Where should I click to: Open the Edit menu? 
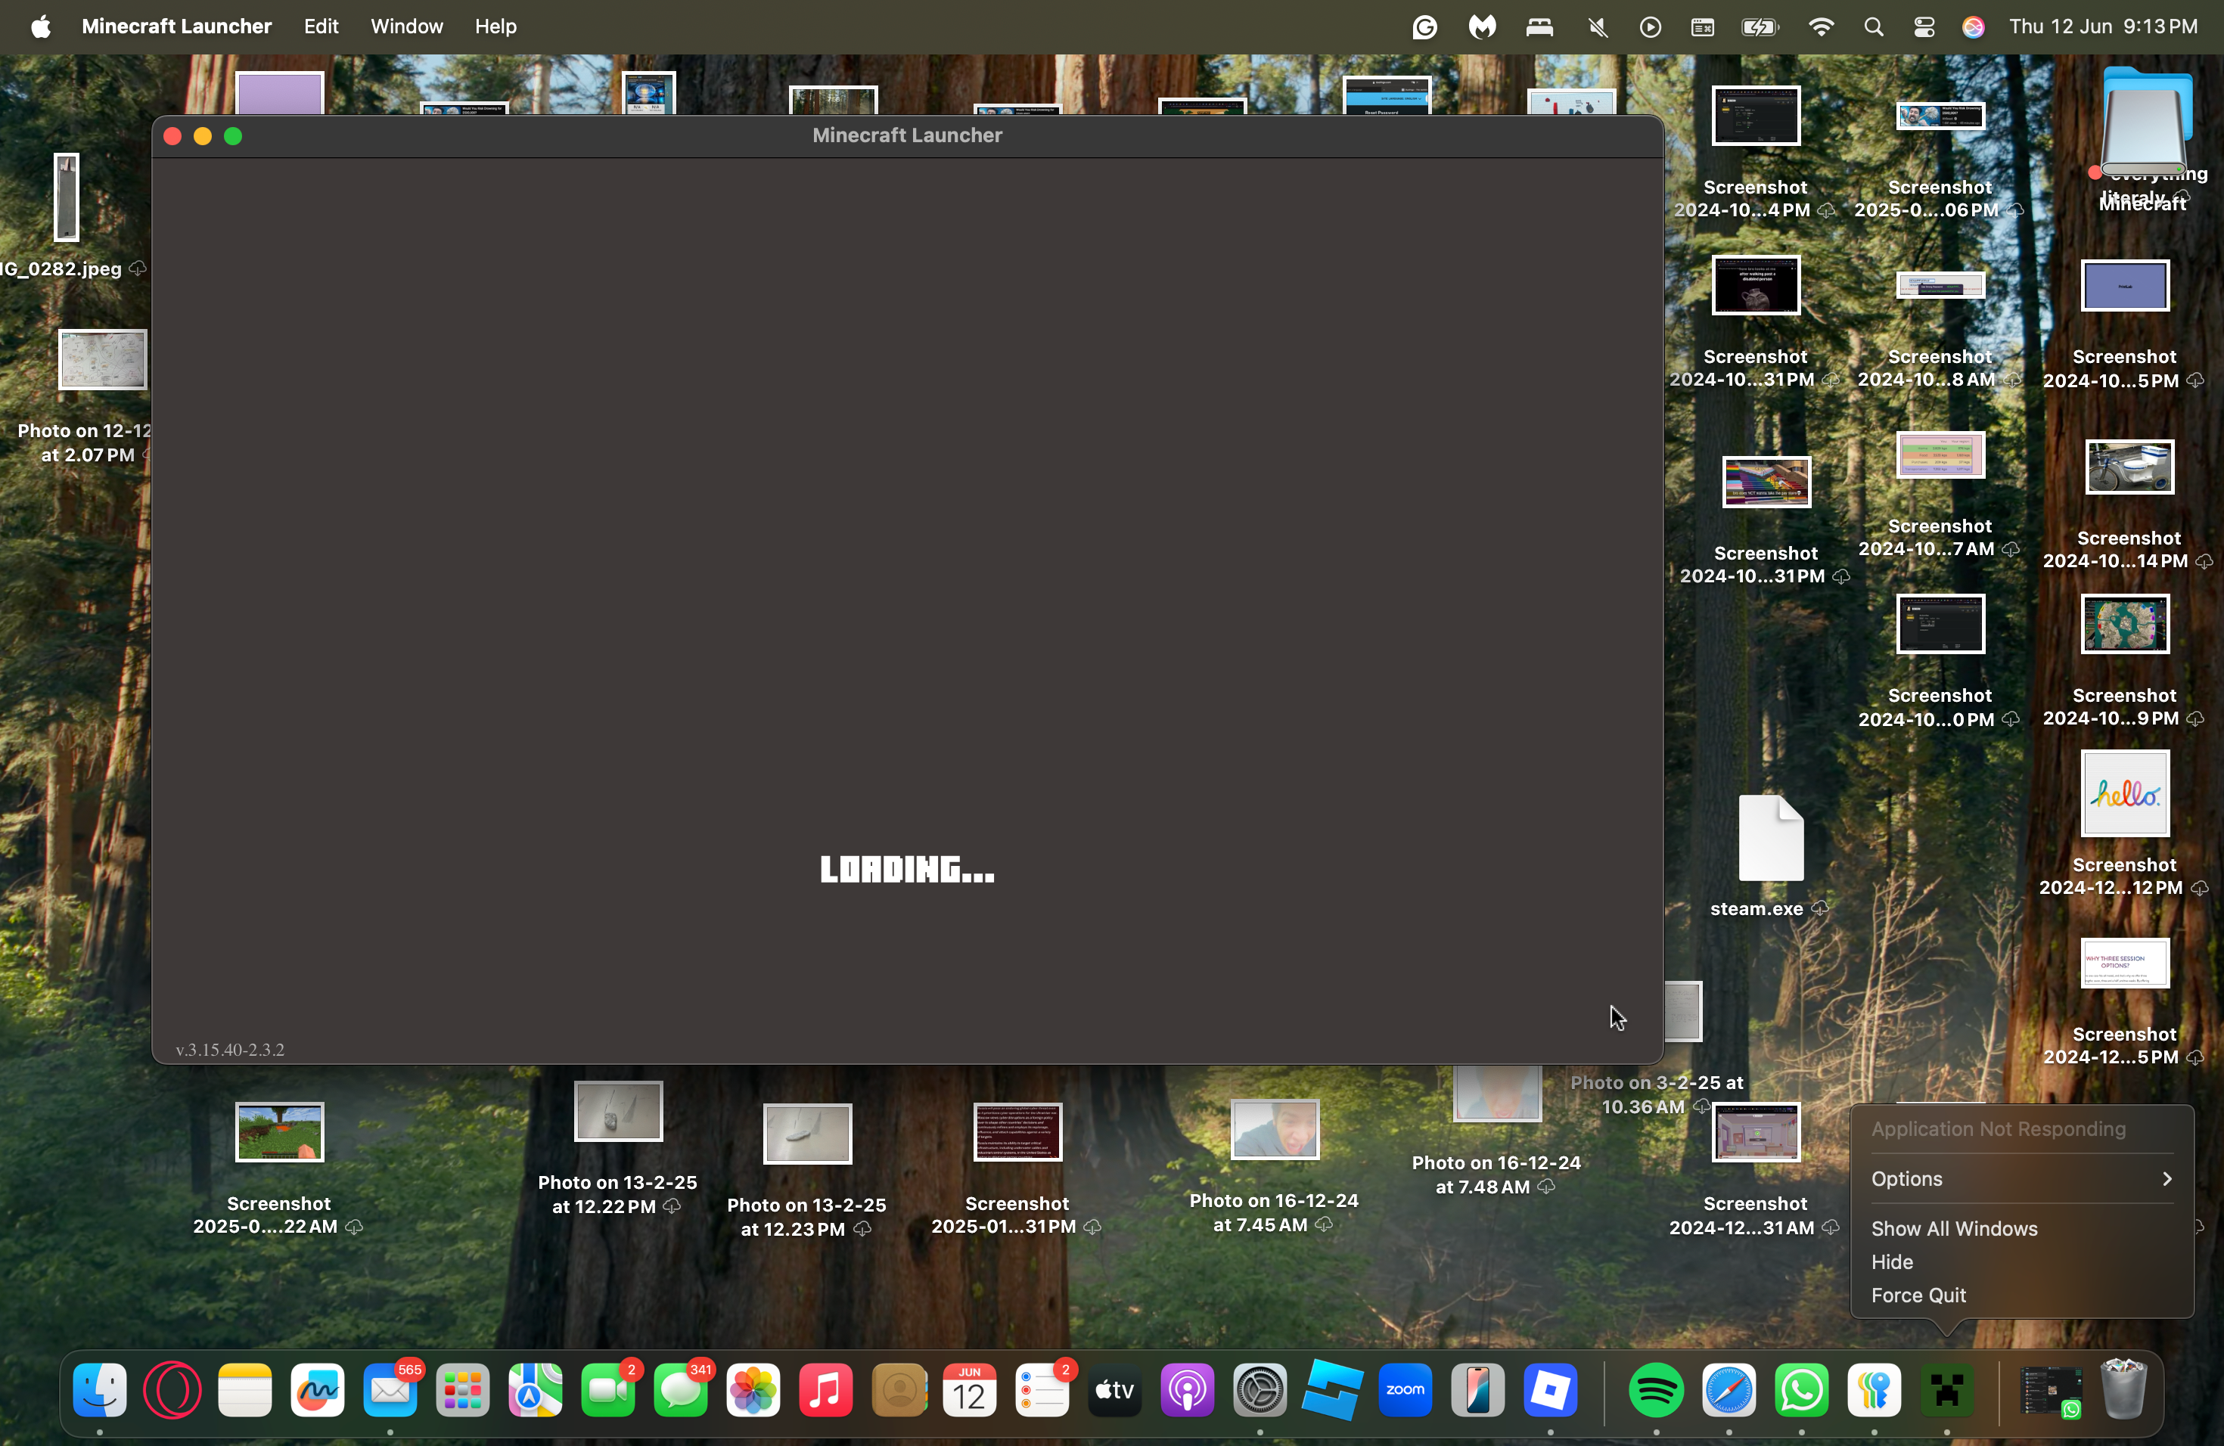(321, 26)
